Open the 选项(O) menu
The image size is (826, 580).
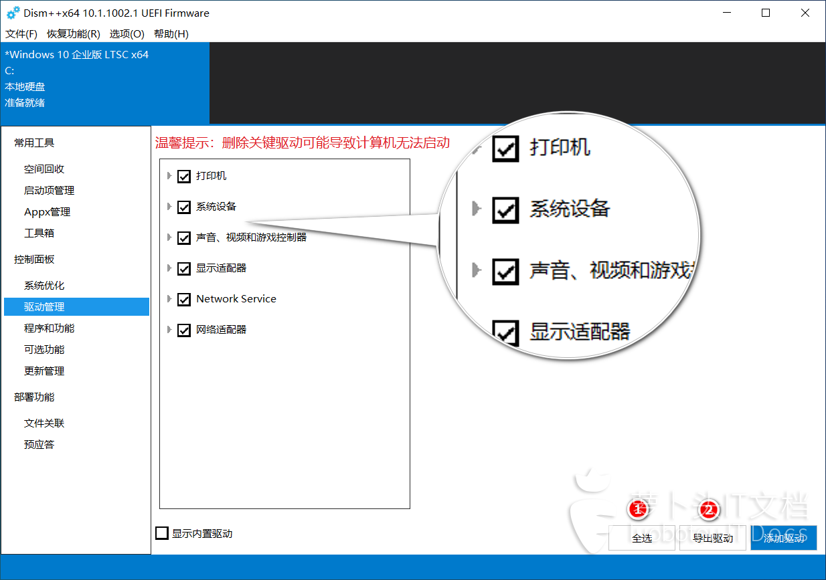click(127, 34)
